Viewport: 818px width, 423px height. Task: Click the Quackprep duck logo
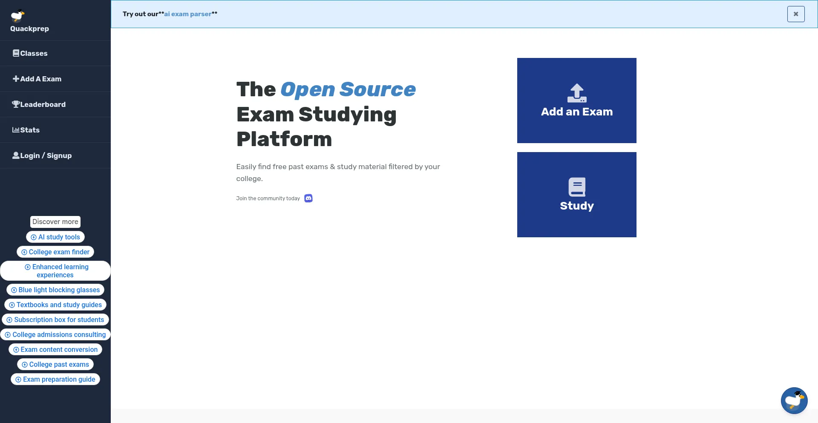click(x=17, y=16)
